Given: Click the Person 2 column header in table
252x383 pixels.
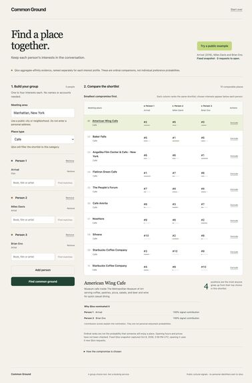Looking at the screenshot, I should (178, 106).
